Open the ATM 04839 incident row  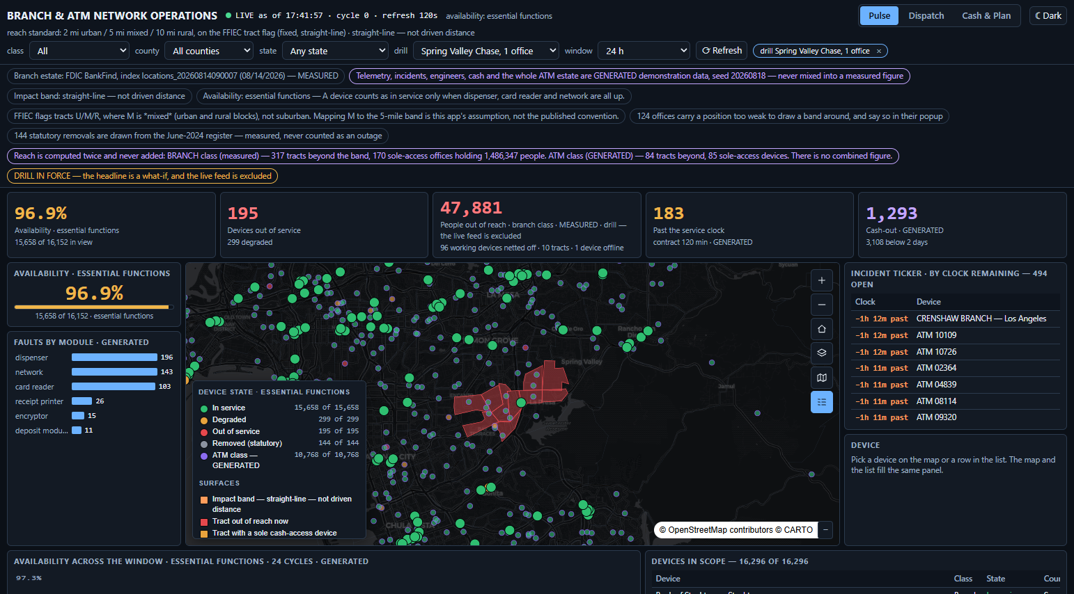955,385
